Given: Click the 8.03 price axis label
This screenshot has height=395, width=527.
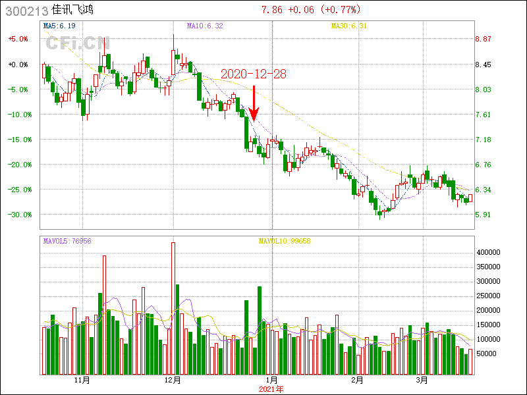Looking at the screenshot, I should tap(483, 90).
